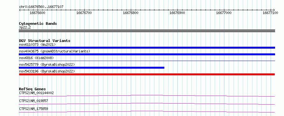Click the DGV Structural Variants track title
The image size is (284, 116).
click(x=45, y=41)
